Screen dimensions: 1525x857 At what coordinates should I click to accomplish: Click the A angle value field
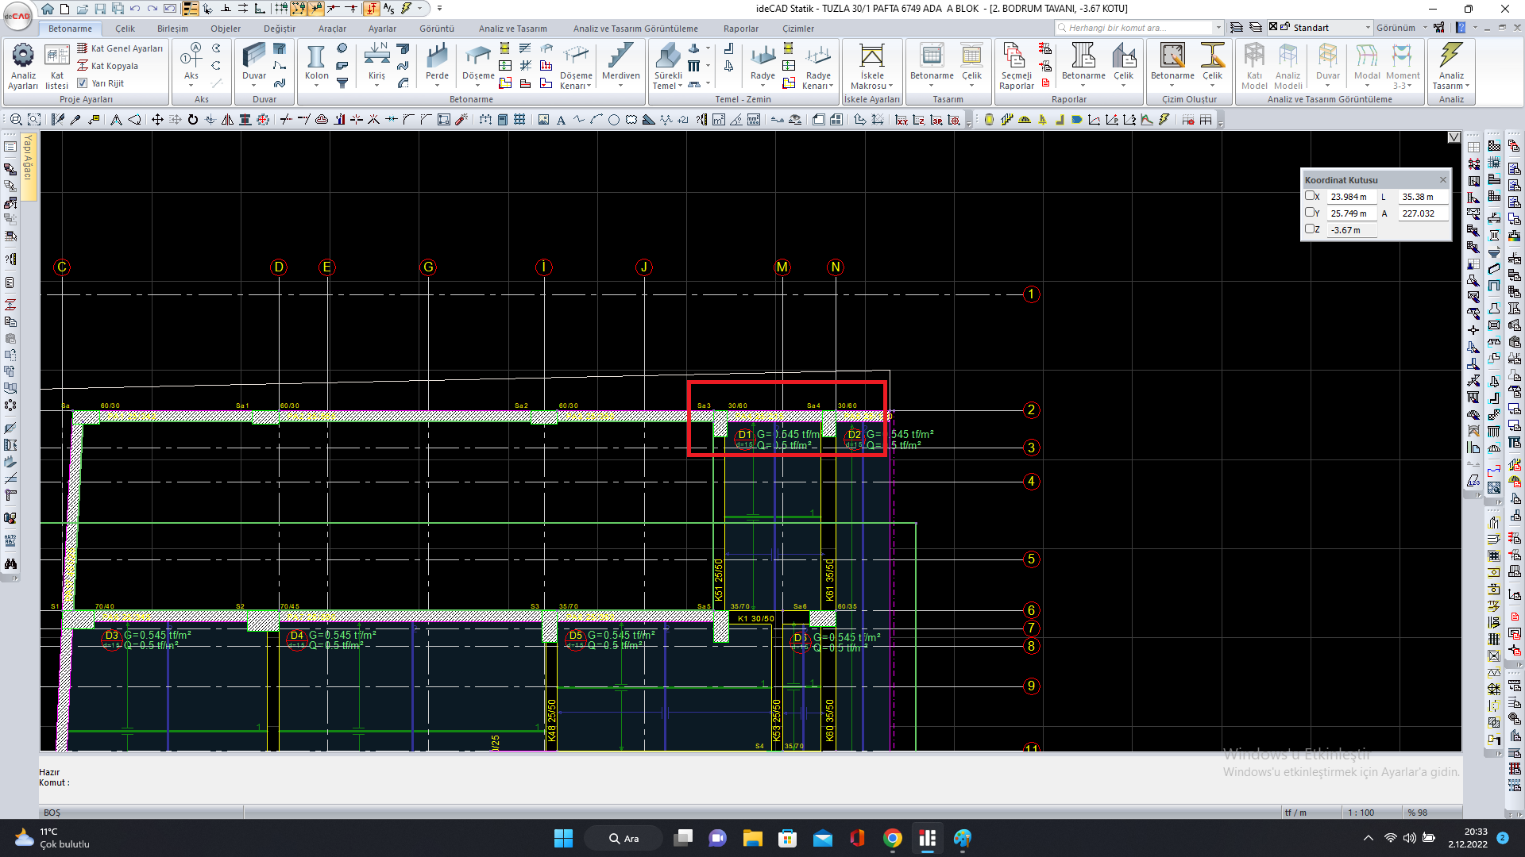click(x=1423, y=213)
